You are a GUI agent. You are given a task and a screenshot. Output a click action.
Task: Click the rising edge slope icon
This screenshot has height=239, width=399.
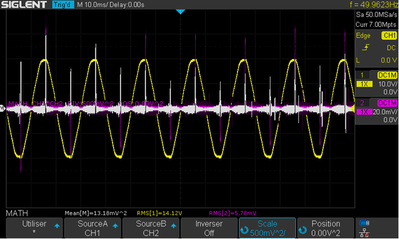click(366, 47)
